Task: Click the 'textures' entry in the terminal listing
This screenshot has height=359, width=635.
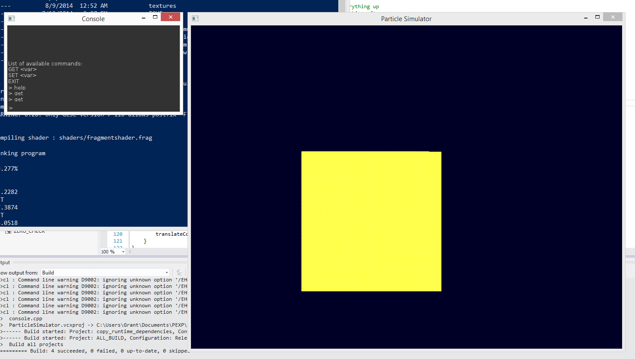Action: [x=163, y=6]
